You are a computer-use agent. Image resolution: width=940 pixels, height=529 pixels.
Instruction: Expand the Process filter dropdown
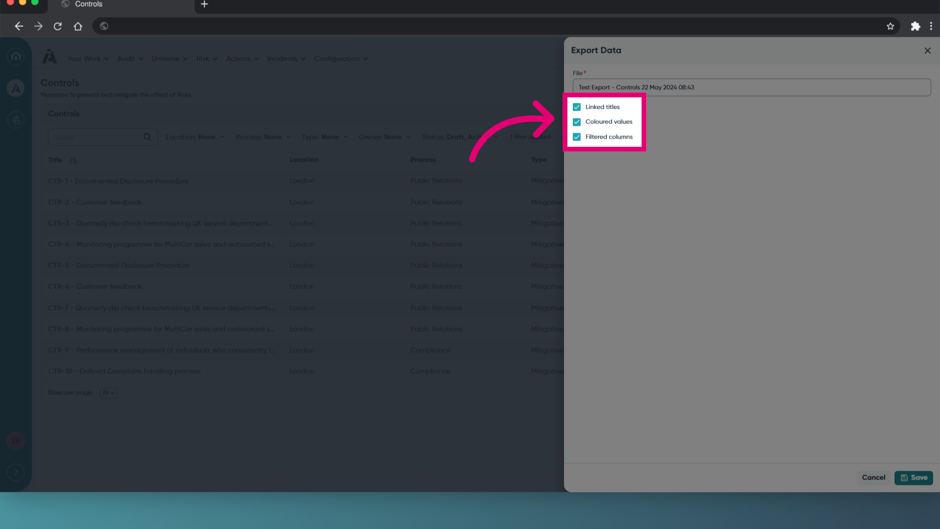263,137
